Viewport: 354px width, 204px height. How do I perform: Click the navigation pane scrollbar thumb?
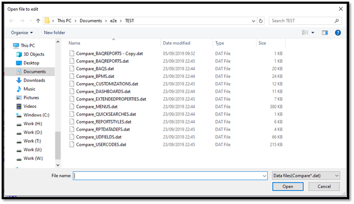tap(58, 145)
